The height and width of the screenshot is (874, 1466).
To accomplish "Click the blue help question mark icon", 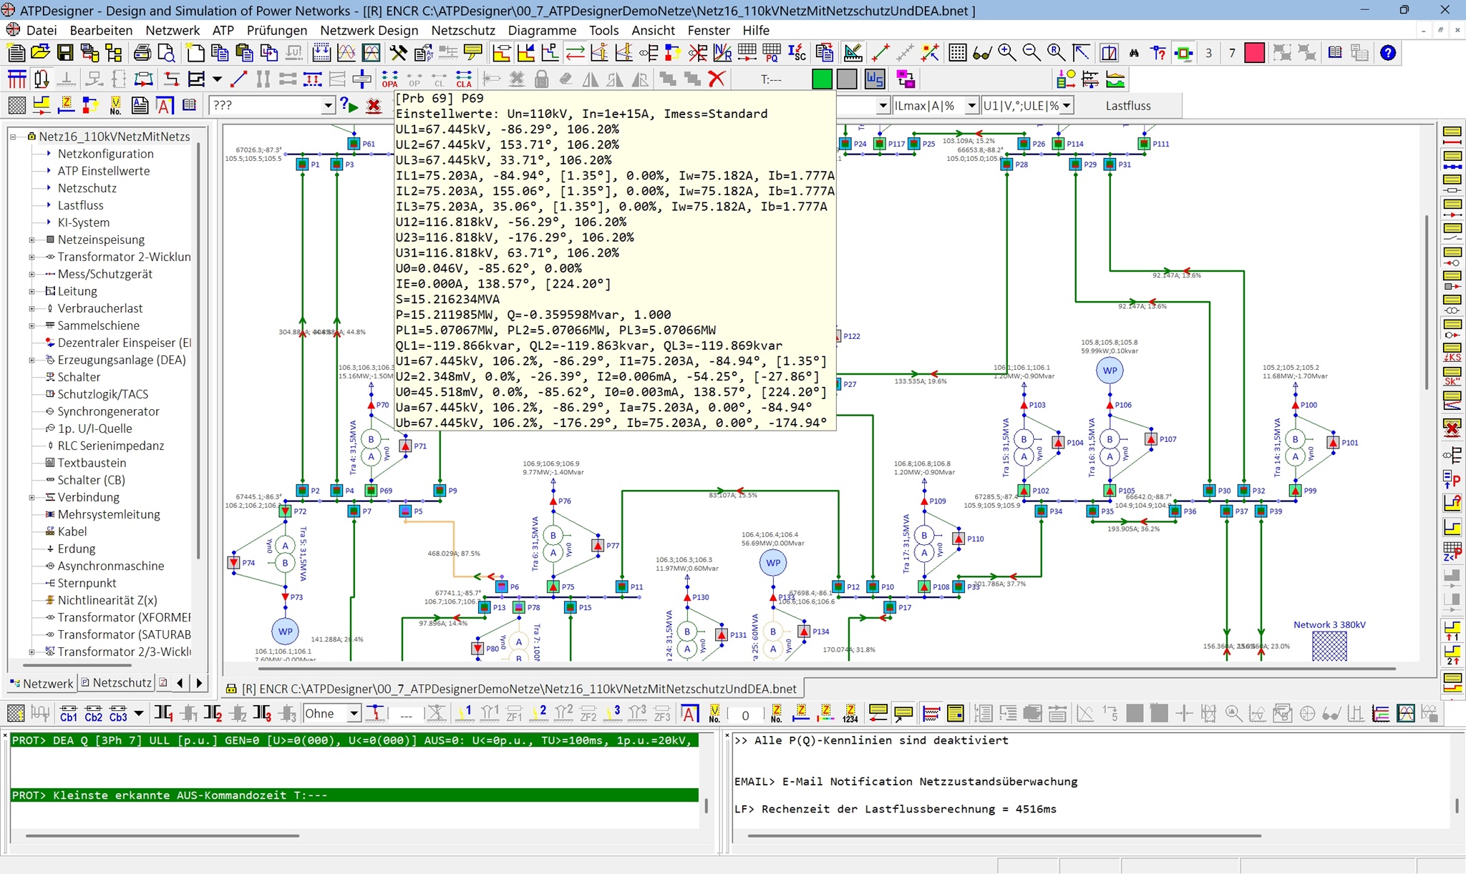I will point(1387,53).
